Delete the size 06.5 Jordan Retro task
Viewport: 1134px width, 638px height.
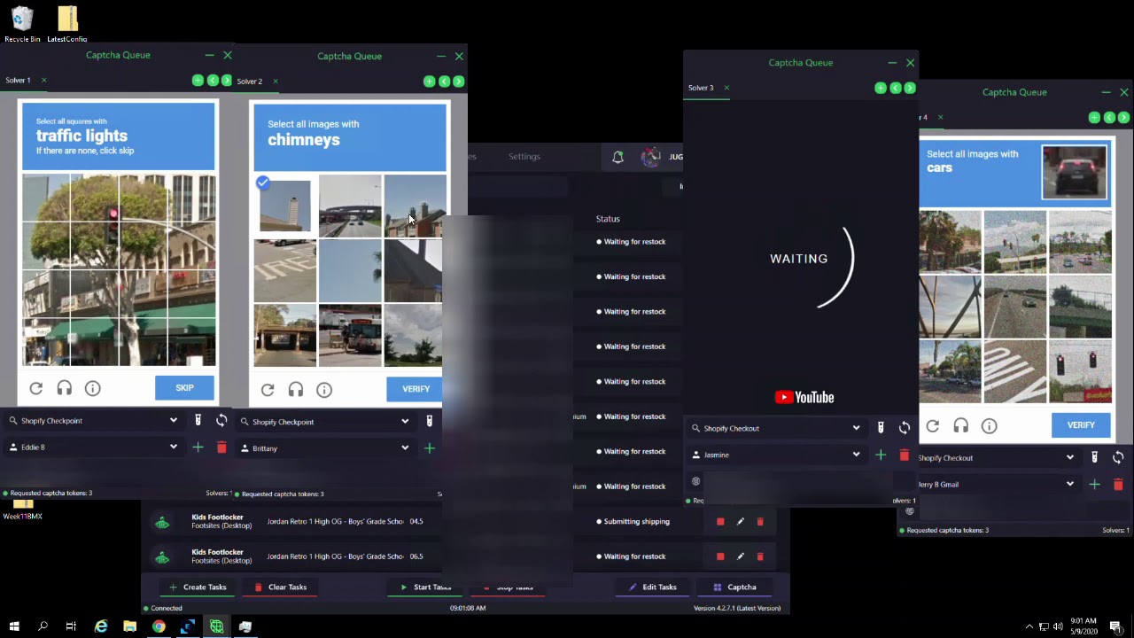point(760,556)
